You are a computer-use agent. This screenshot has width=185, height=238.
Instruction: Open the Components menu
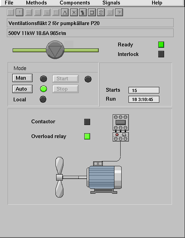pyautogui.click(x=75, y=3)
